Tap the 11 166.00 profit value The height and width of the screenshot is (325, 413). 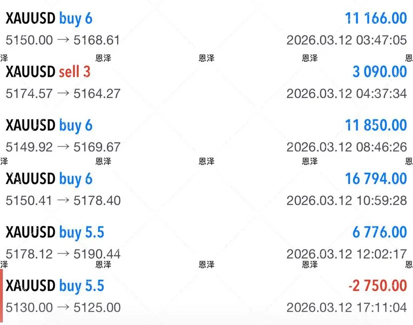(x=376, y=18)
